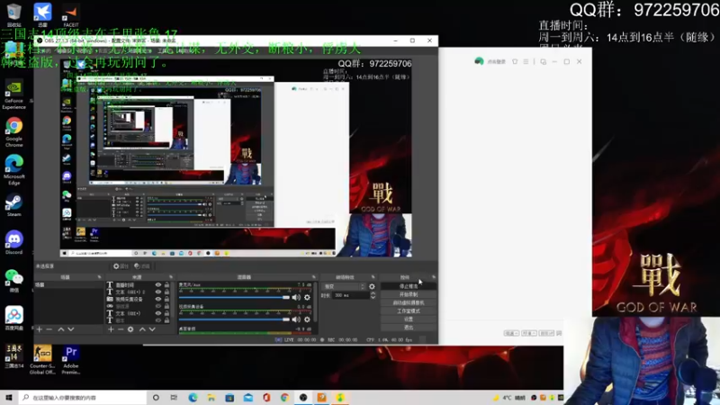Adjust video capture device volume slider
The width and height of the screenshot is (720, 405).
234,319
